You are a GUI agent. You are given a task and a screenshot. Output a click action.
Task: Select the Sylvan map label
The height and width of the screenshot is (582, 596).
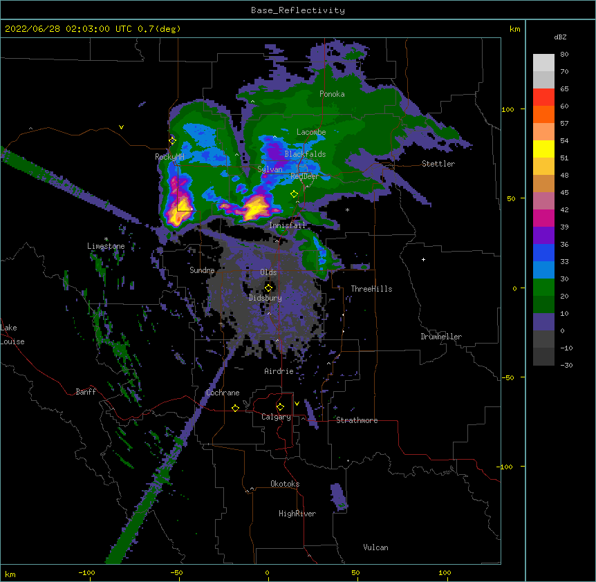270,169
